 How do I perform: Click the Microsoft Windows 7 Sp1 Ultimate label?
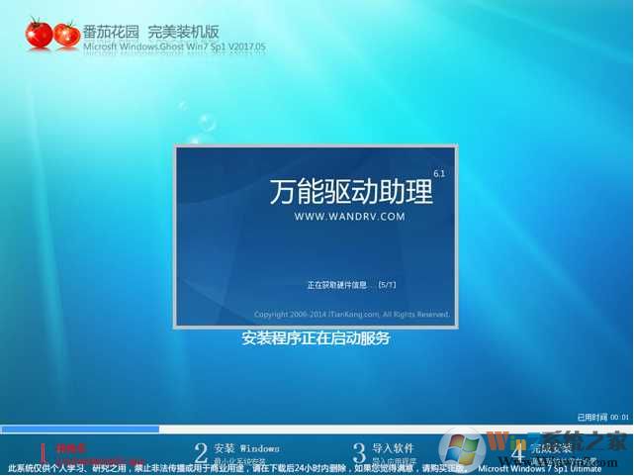tap(539, 469)
